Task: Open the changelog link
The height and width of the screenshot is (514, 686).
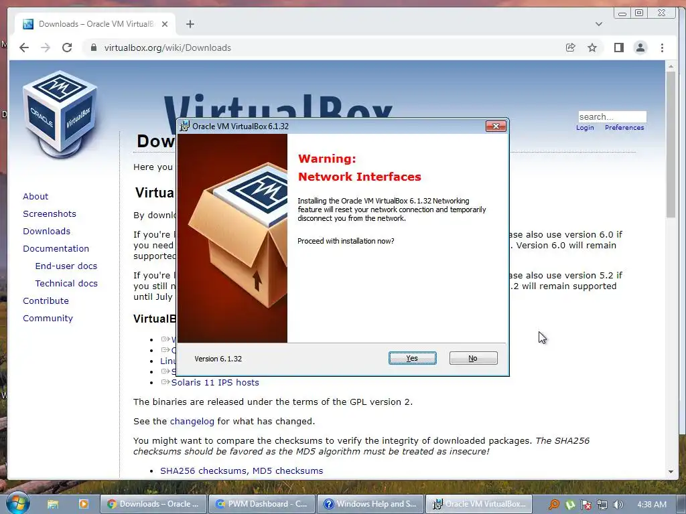Action: pos(192,422)
